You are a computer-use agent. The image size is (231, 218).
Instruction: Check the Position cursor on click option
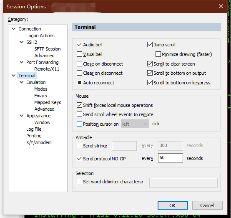point(79,124)
